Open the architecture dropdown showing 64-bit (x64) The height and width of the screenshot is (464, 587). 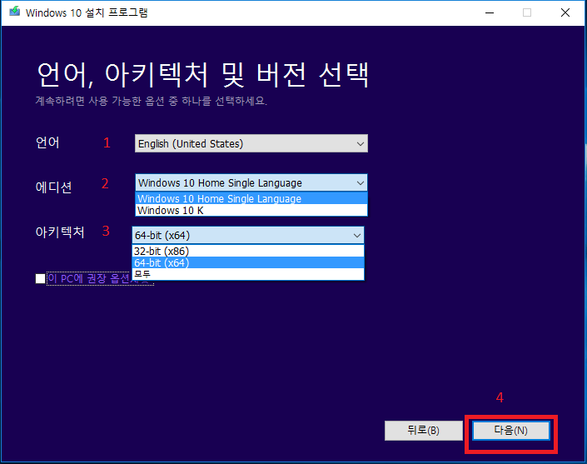click(248, 235)
